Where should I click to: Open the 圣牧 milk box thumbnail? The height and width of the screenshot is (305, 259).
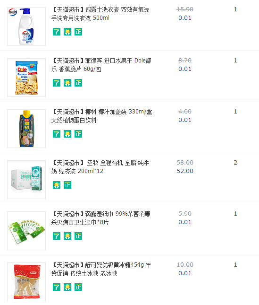click(x=26, y=180)
